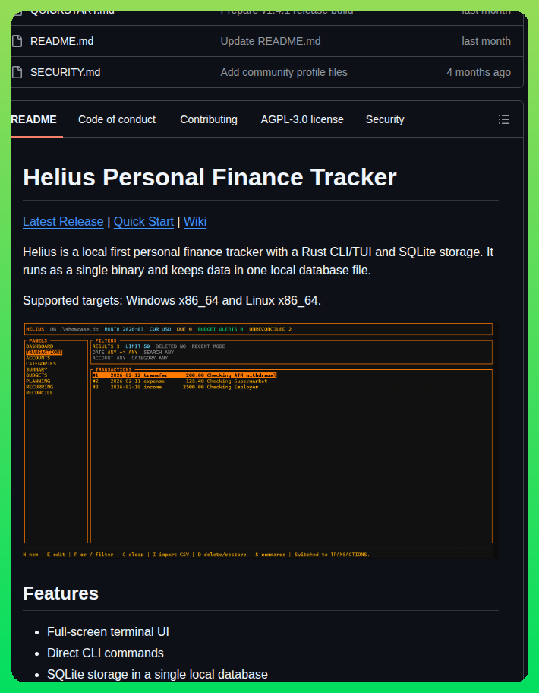The width and height of the screenshot is (539, 693).
Task: Open commit 'Update README.md'
Action: coord(270,41)
